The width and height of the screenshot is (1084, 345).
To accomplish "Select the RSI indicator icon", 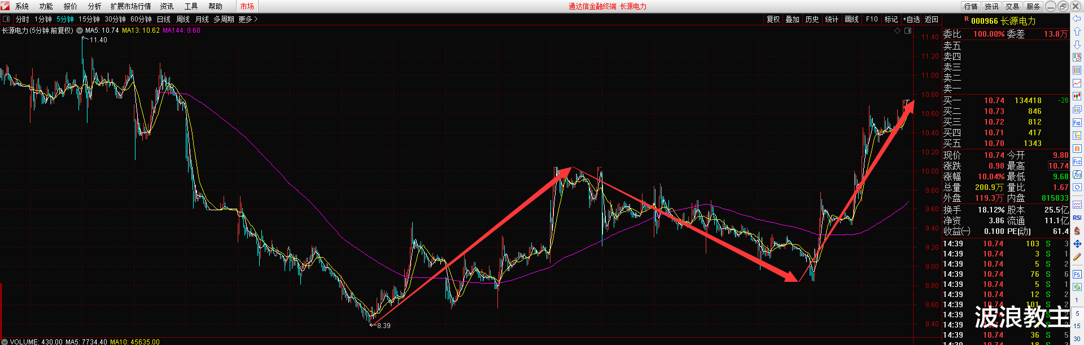I will 1077,218.
